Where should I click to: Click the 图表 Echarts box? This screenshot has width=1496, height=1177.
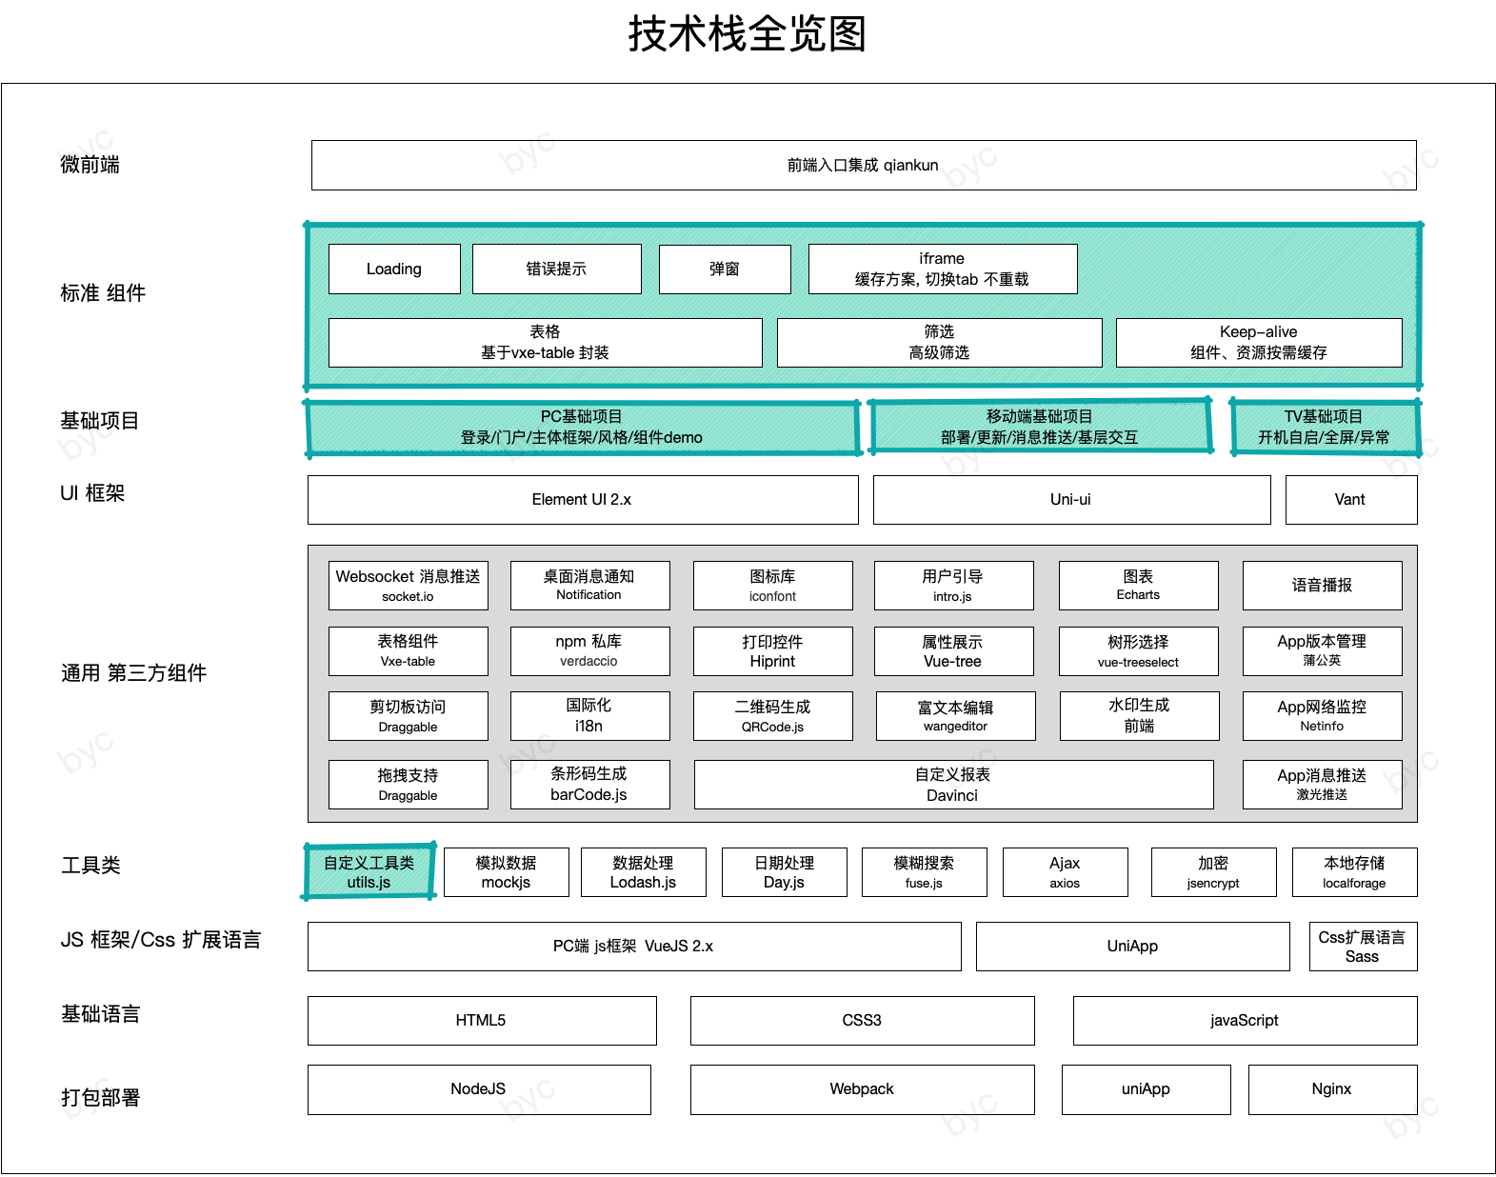tap(1139, 586)
